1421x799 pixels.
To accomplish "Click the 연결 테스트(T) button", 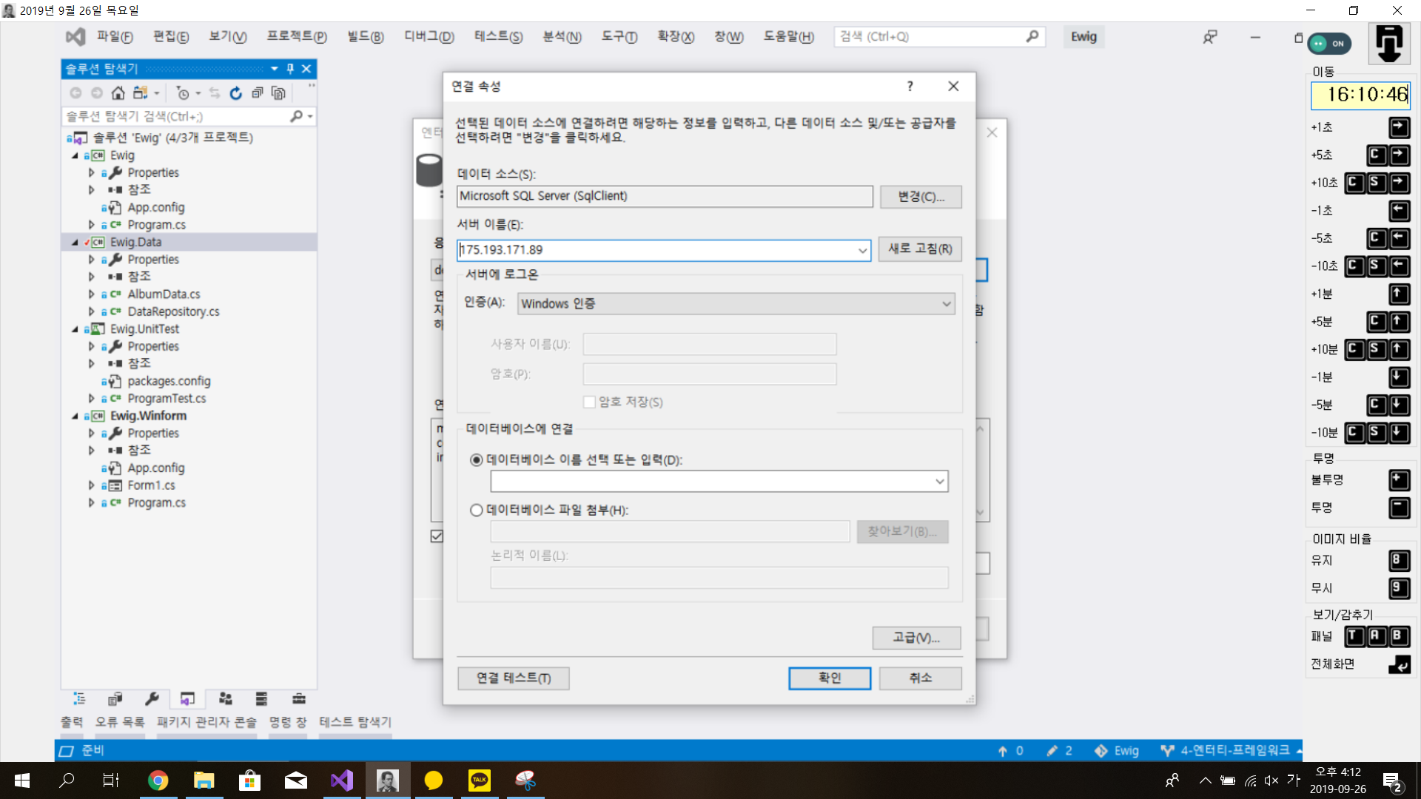I will click(x=513, y=678).
